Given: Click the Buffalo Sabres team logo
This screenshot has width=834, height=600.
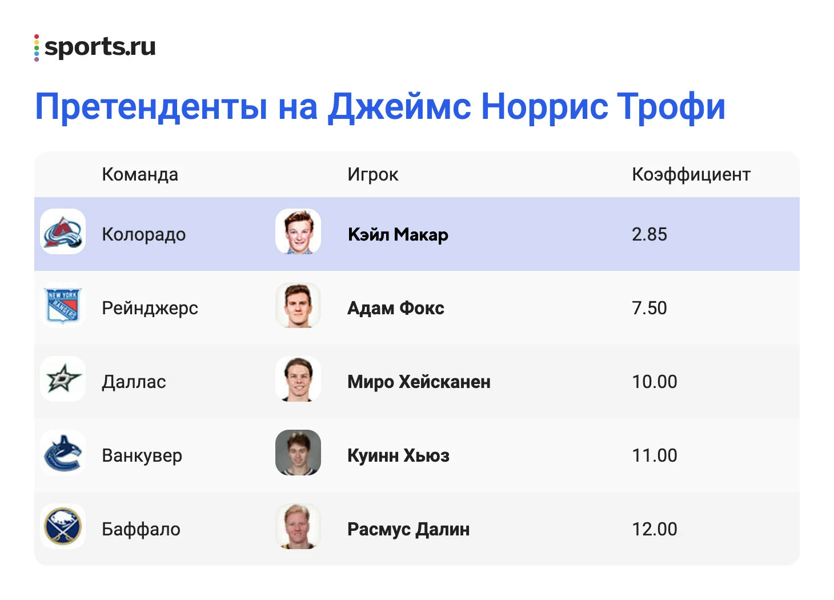Looking at the screenshot, I should coord(63,526).
